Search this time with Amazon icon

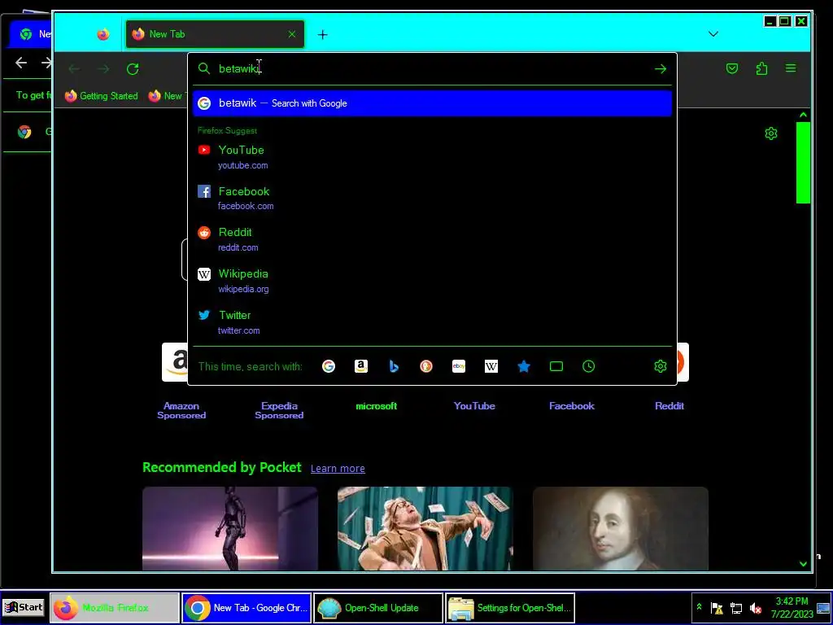(360, 366)
